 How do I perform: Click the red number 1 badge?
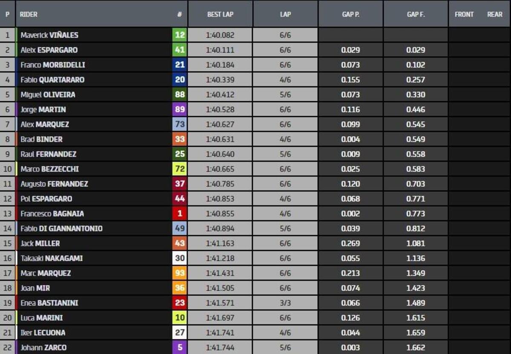(x=180, y=214)
